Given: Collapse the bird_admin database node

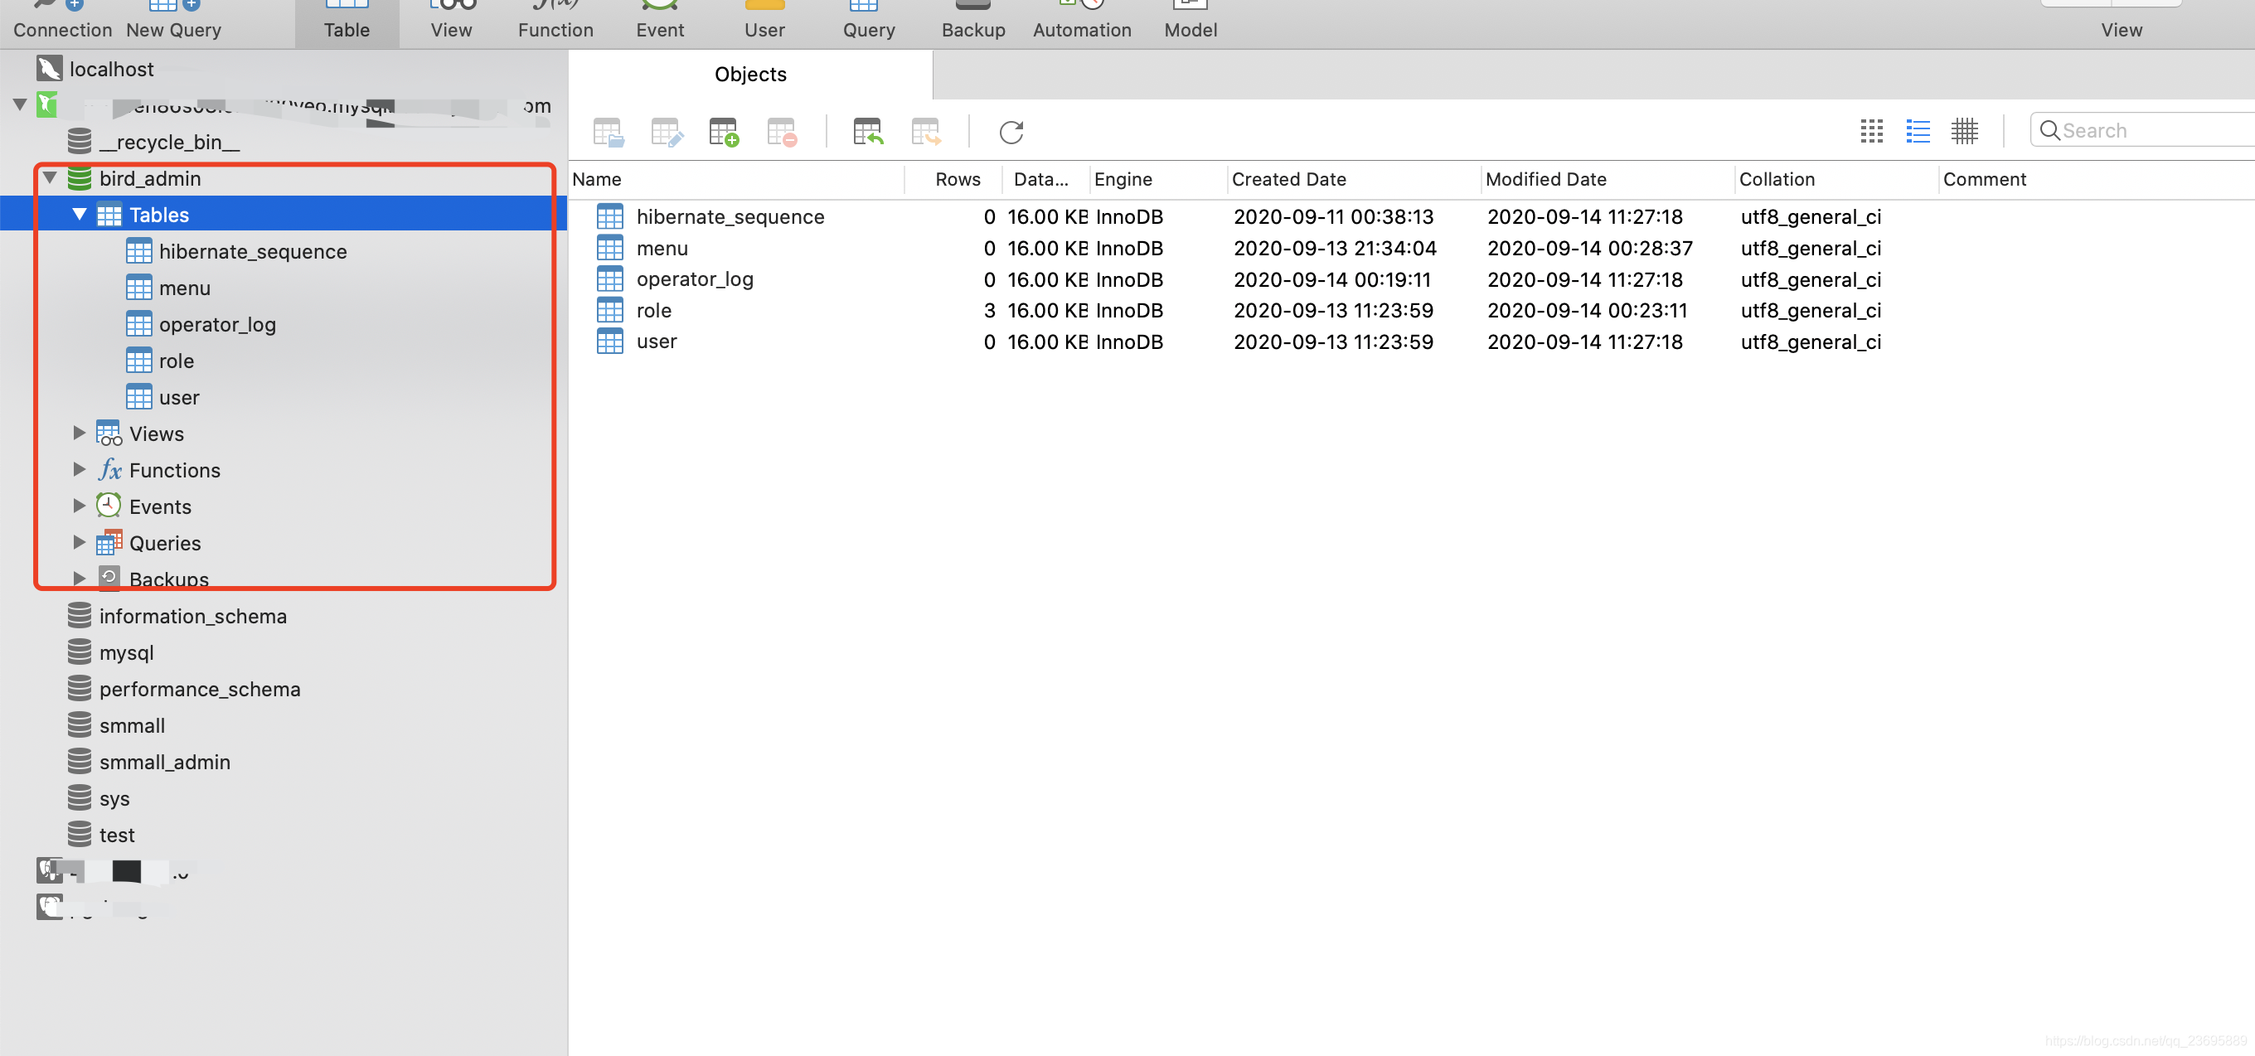Looking at the screenshot, I should tap(50, 178).
